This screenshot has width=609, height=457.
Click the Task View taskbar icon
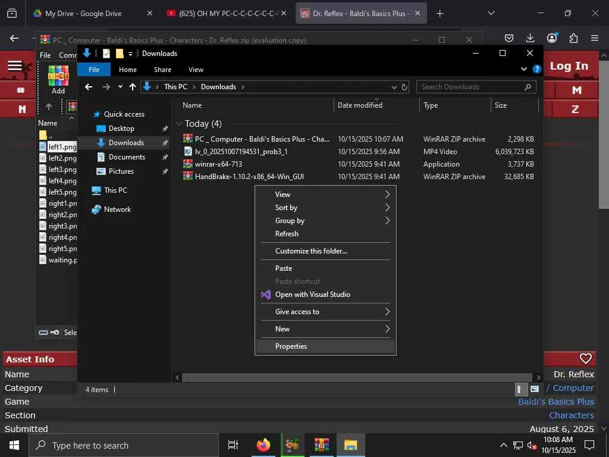click(233, 445)
